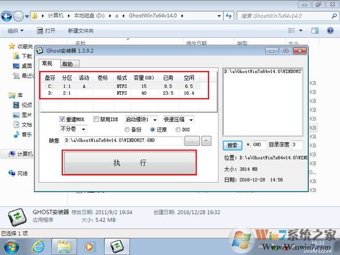Click the search magnifier icon in Explorer

(334, 16)
